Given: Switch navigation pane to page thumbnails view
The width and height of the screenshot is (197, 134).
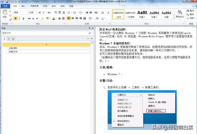Looking at the screenshot, I should click(x=9, y=39).
